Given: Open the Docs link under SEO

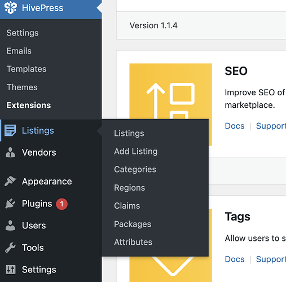Looking at the screenshot, I should [235, 126].
